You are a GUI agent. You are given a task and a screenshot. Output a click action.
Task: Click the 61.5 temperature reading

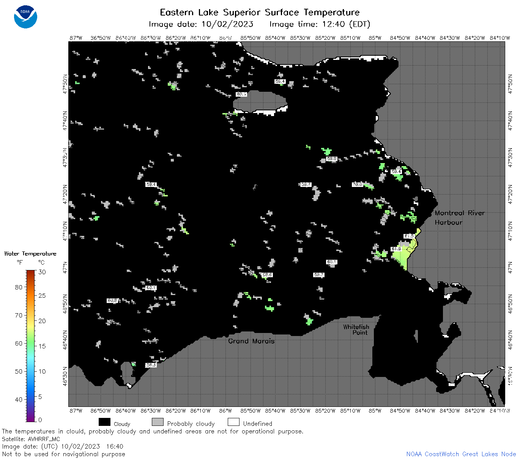(409, 236)
